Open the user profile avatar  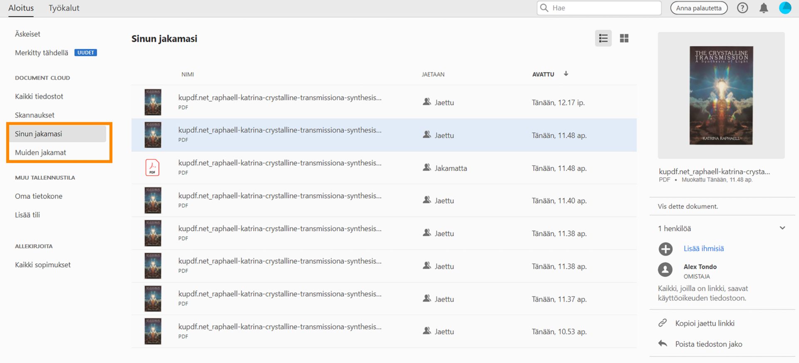(785, 8)
